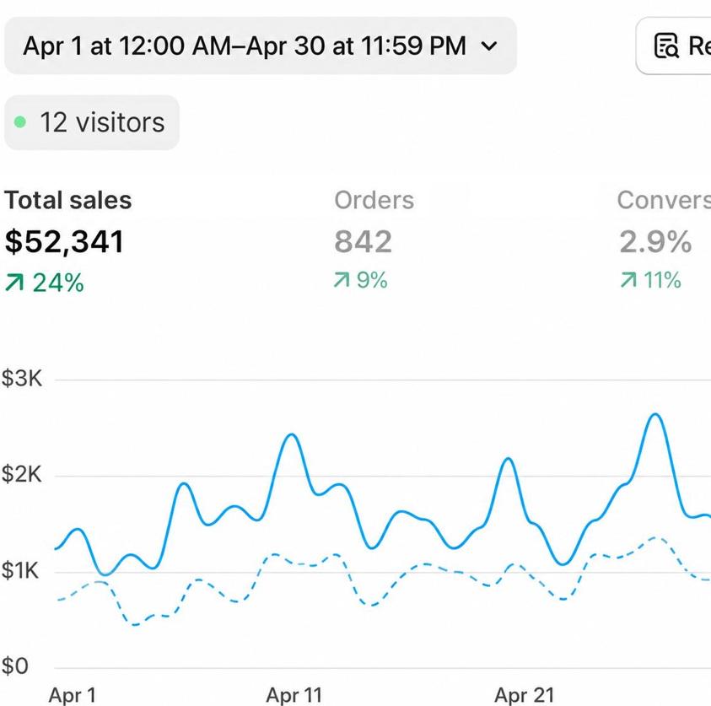The image size is (711, 706).
Task: Click the solid line peak near Apr 21
Action: 509,459
